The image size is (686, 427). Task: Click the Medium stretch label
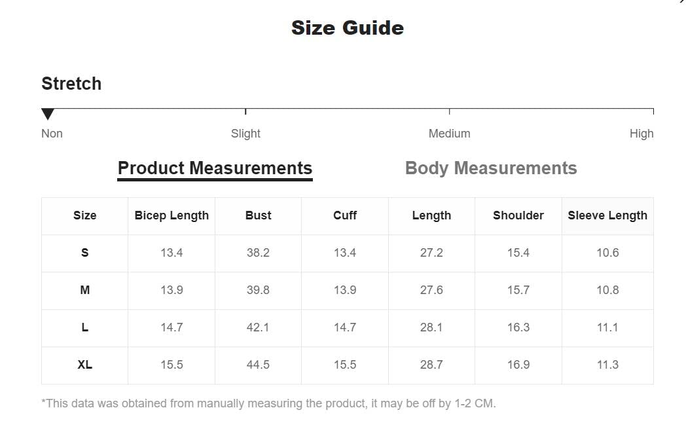pos(449,134)
